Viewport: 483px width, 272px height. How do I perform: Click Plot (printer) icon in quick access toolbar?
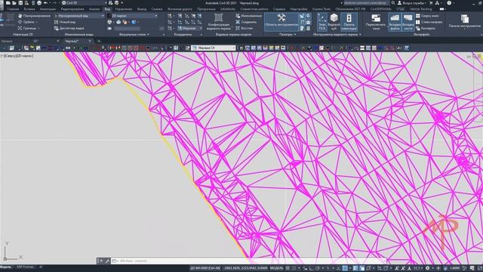coord(39,3)
